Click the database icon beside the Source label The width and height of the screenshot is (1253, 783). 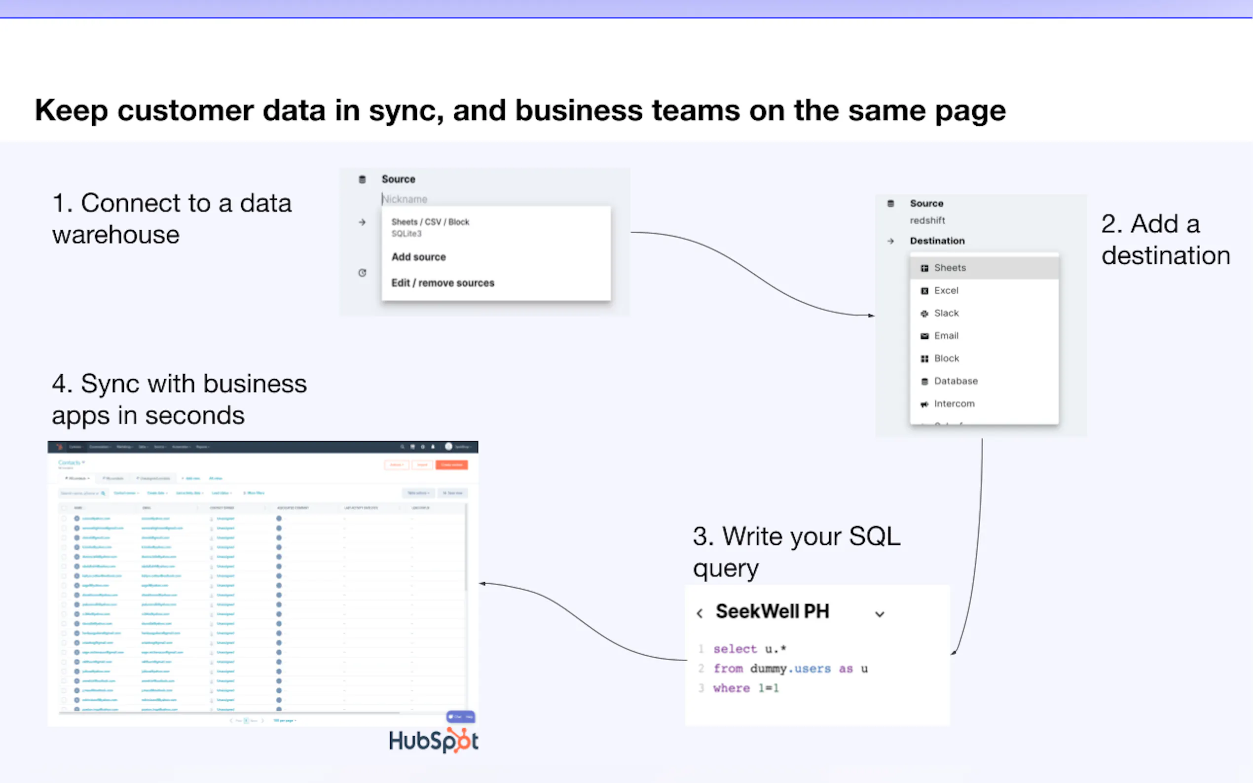362,179
